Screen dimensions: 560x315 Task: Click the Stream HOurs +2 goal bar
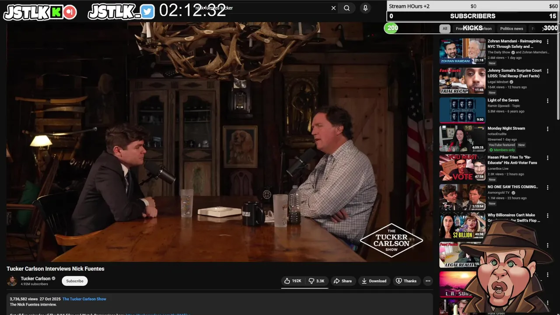point(473,6)
